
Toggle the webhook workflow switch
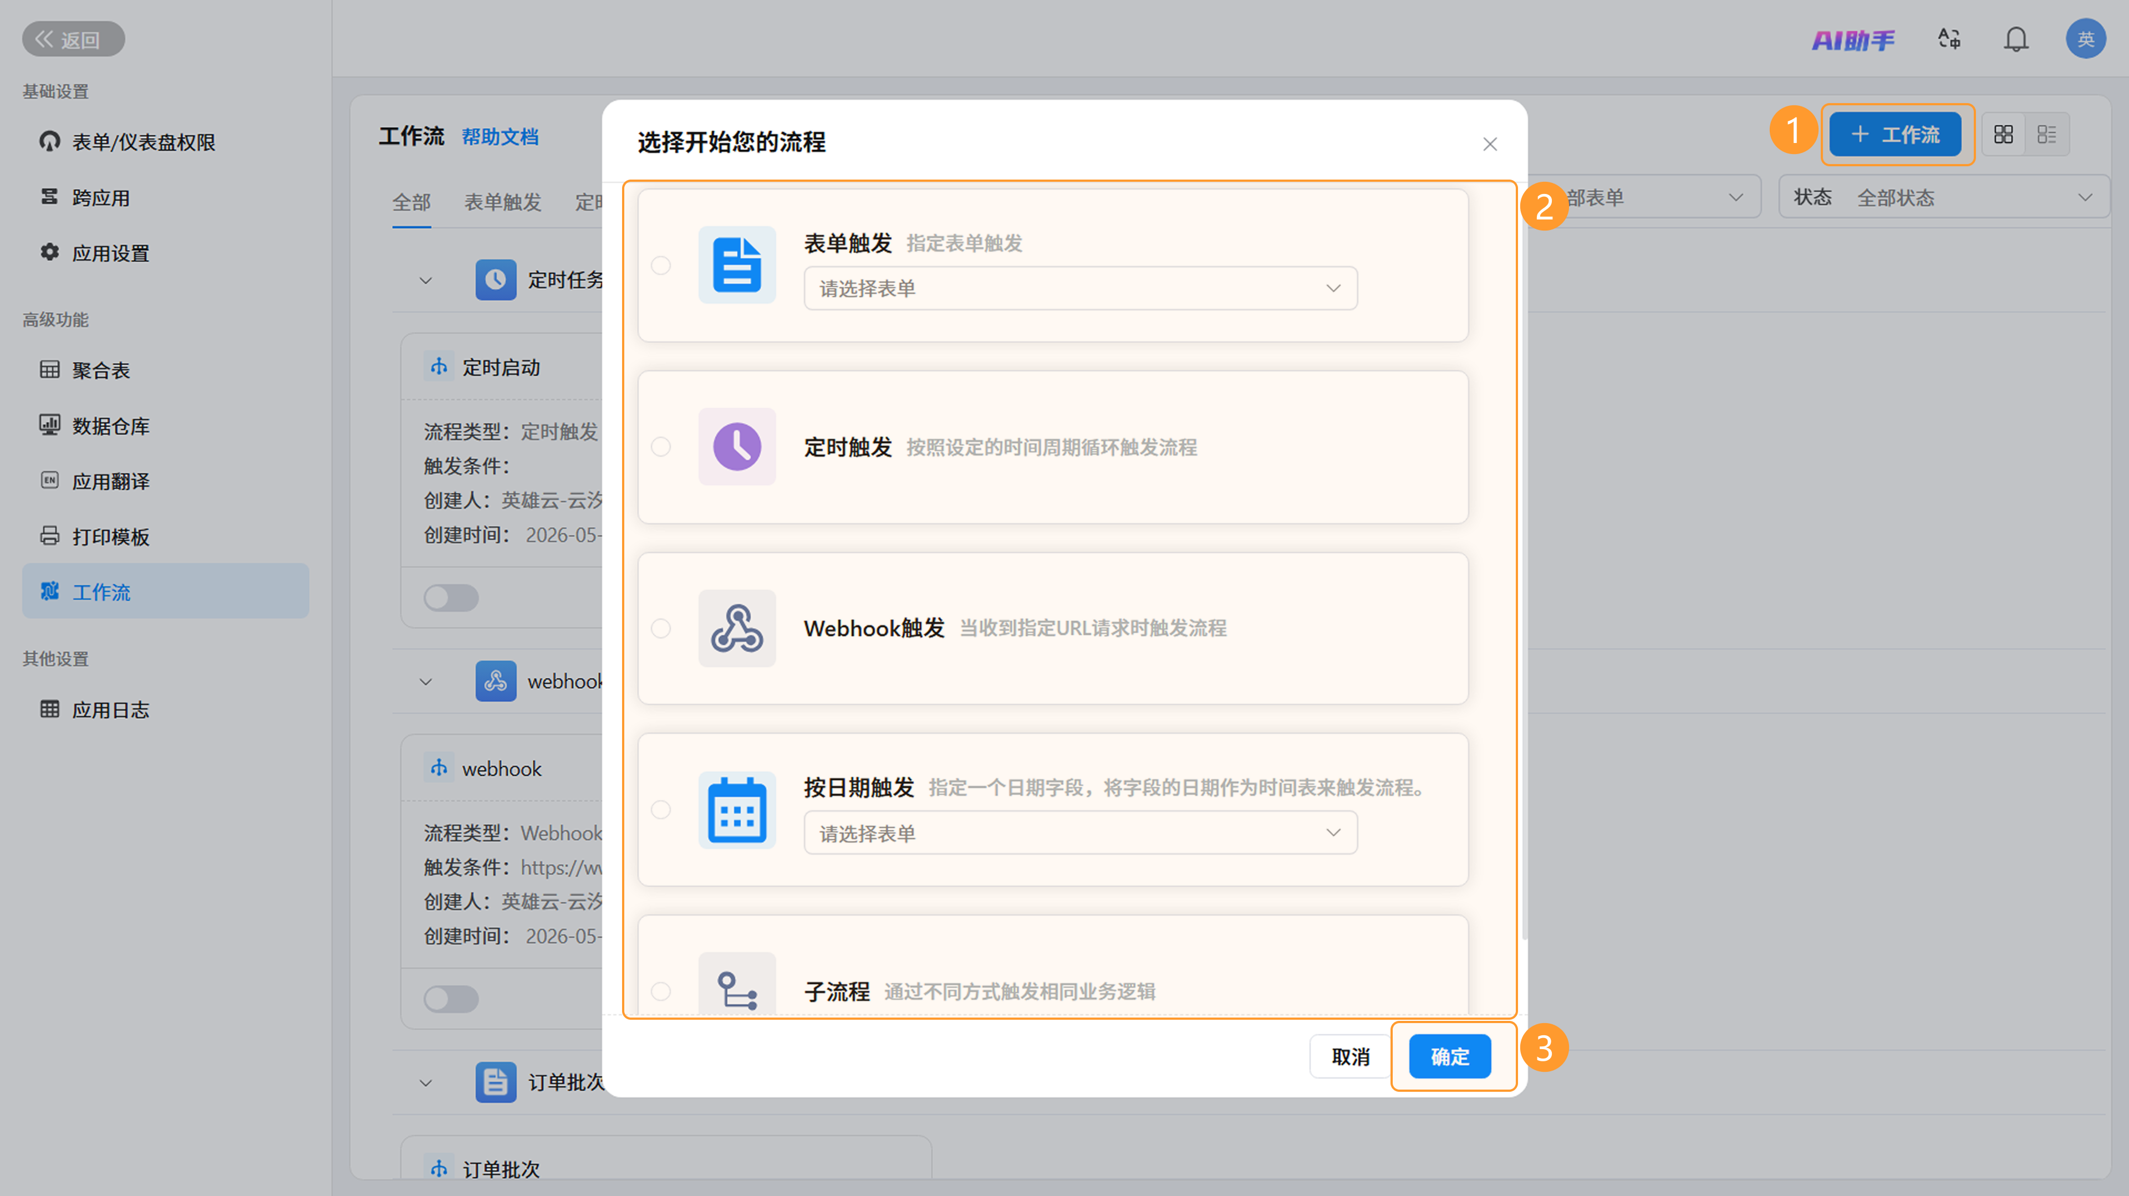click(451, 999)
